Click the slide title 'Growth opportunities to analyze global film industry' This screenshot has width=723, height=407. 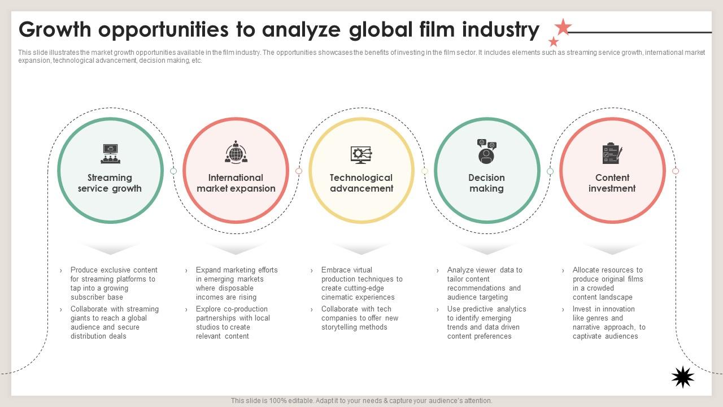[x=279, y=29]
